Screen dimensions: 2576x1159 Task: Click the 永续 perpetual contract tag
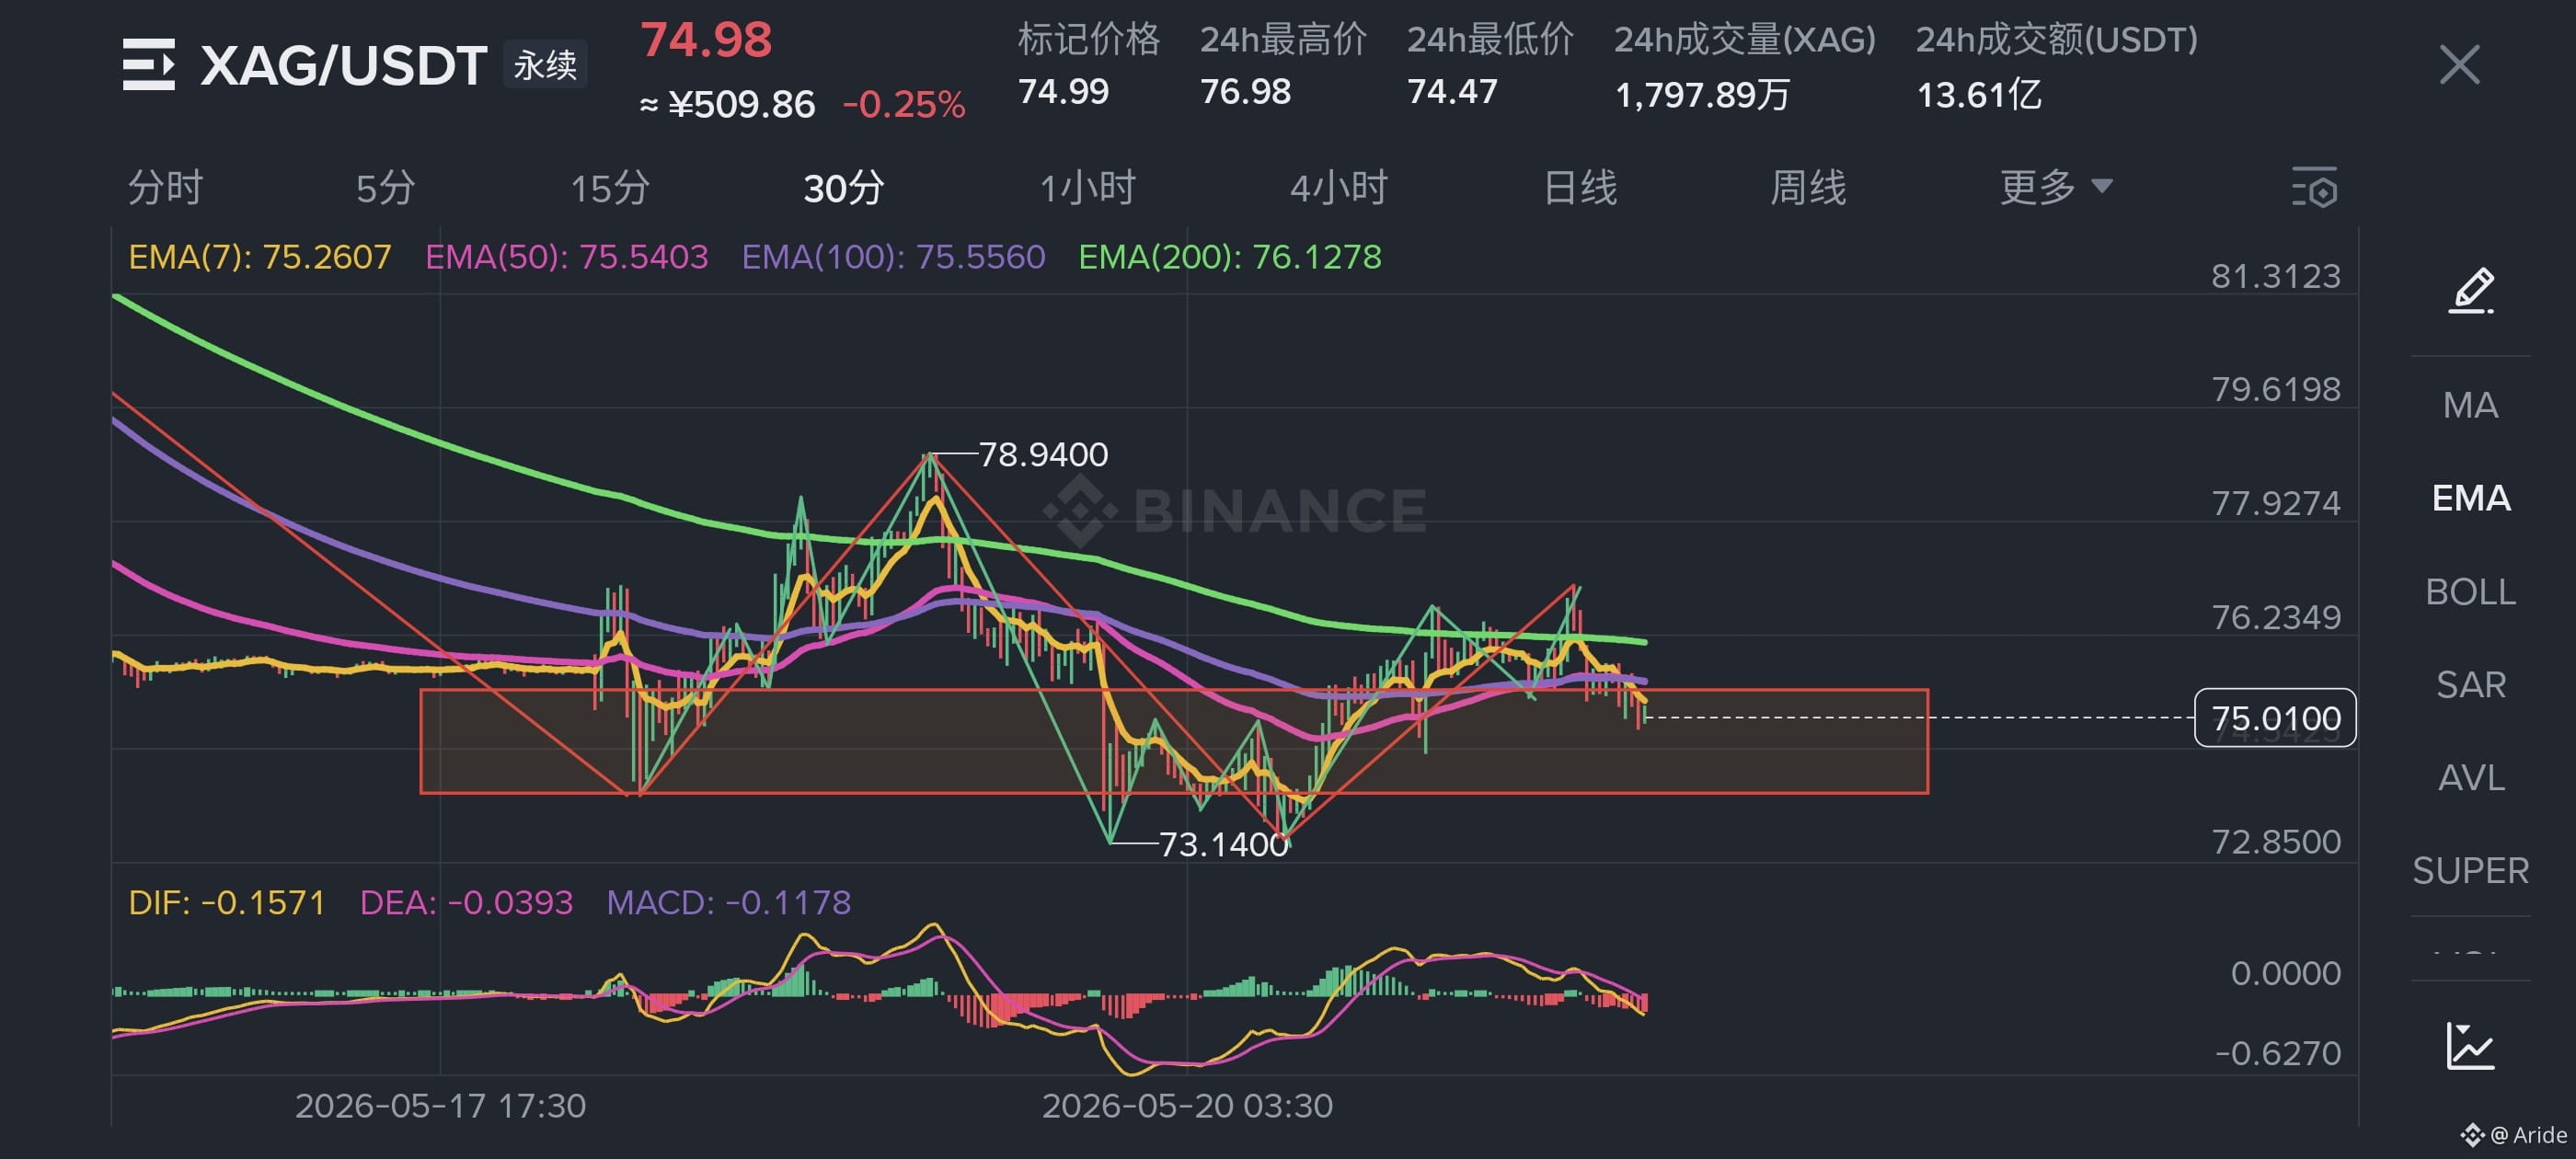coord(545,65)
